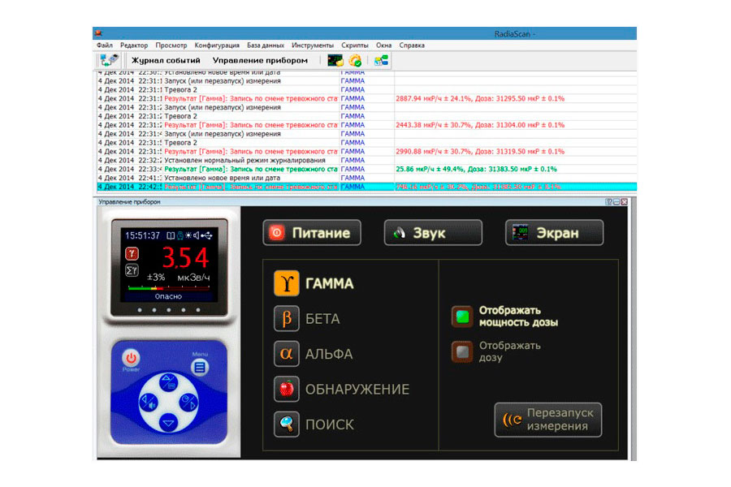Click the RadiaScan application icon in title bar
731x487 pixels.
click(98, 33)
